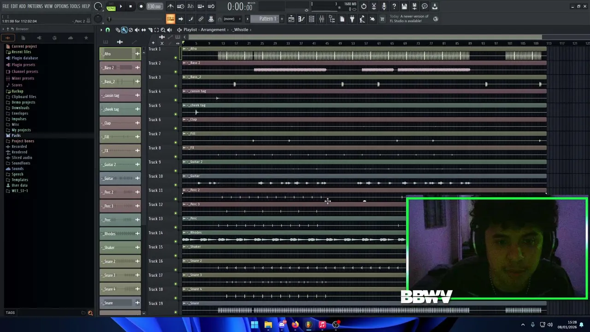Open the PATTERNS menu
This screenshot has width=590, height=332.
[35, 6]
